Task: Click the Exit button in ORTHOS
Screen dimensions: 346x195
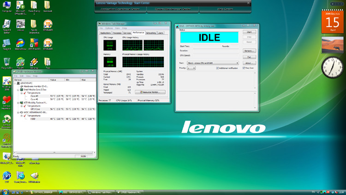Action: point(249,57)
